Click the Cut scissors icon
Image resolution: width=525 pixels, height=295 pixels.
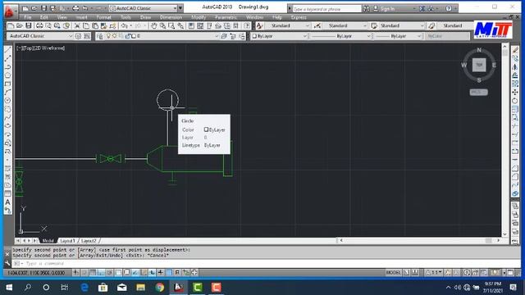(x=77, y=25)
